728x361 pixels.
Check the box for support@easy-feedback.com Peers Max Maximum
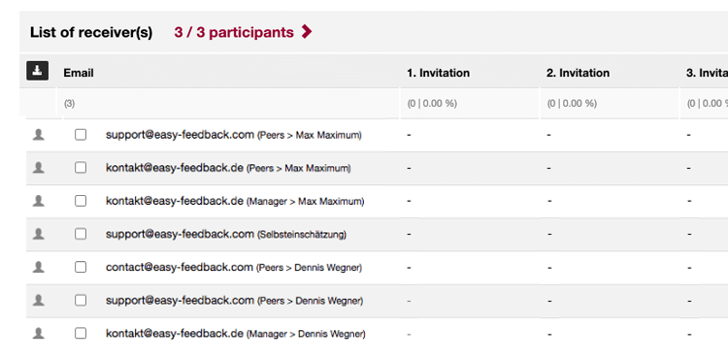[x=81, y=135]
